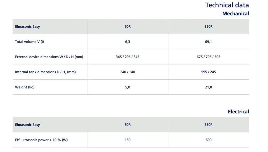Click the 50R column header in the Mechanical table

pos(128,26)
